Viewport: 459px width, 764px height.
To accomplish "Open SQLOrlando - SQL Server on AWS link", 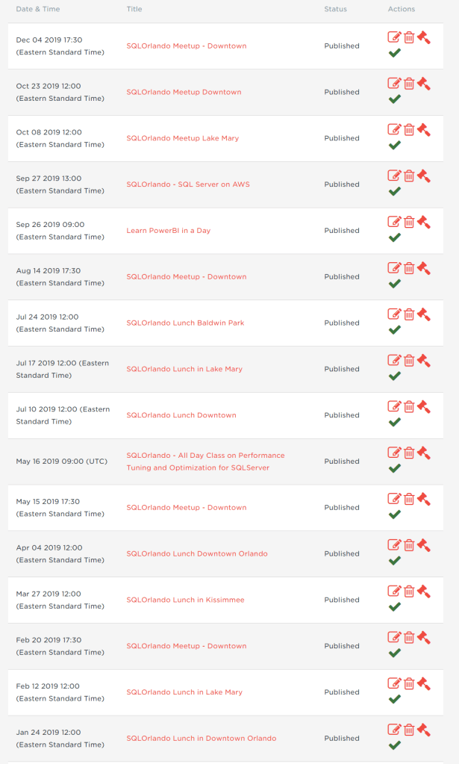I will (x=188, y=184).
